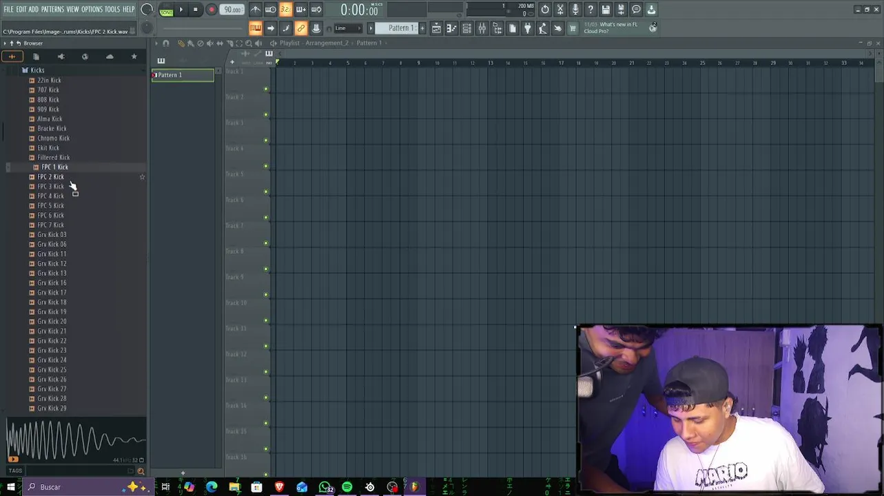Viewport: 884px width, 496px height.
Task: Open the Plugin picker plug icon
Action: [x=527, y=28]
